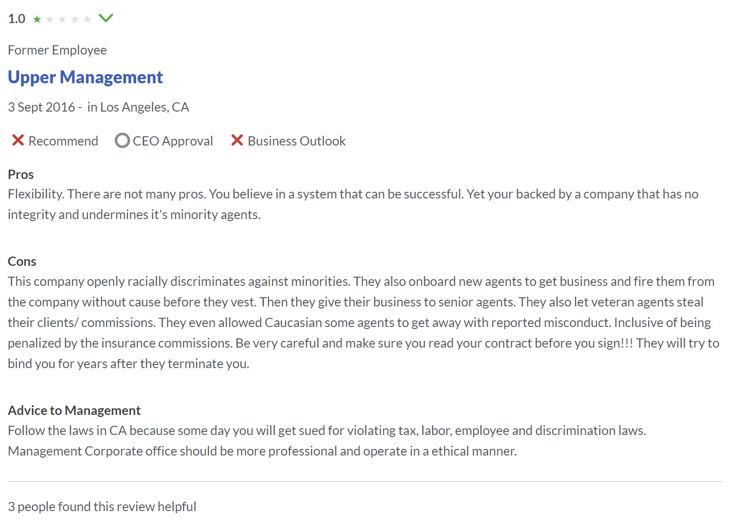Click red X icon beside Business Outlook
The image size is (734, 526).
point(237,140)
